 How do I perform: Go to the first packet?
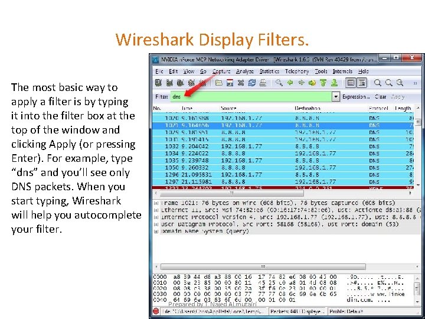click(x=323, y=83)
